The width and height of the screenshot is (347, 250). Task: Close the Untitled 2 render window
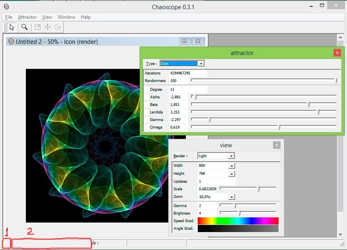pos(198,41)
